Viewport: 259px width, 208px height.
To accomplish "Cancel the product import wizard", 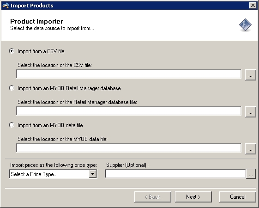I will 237,197.
